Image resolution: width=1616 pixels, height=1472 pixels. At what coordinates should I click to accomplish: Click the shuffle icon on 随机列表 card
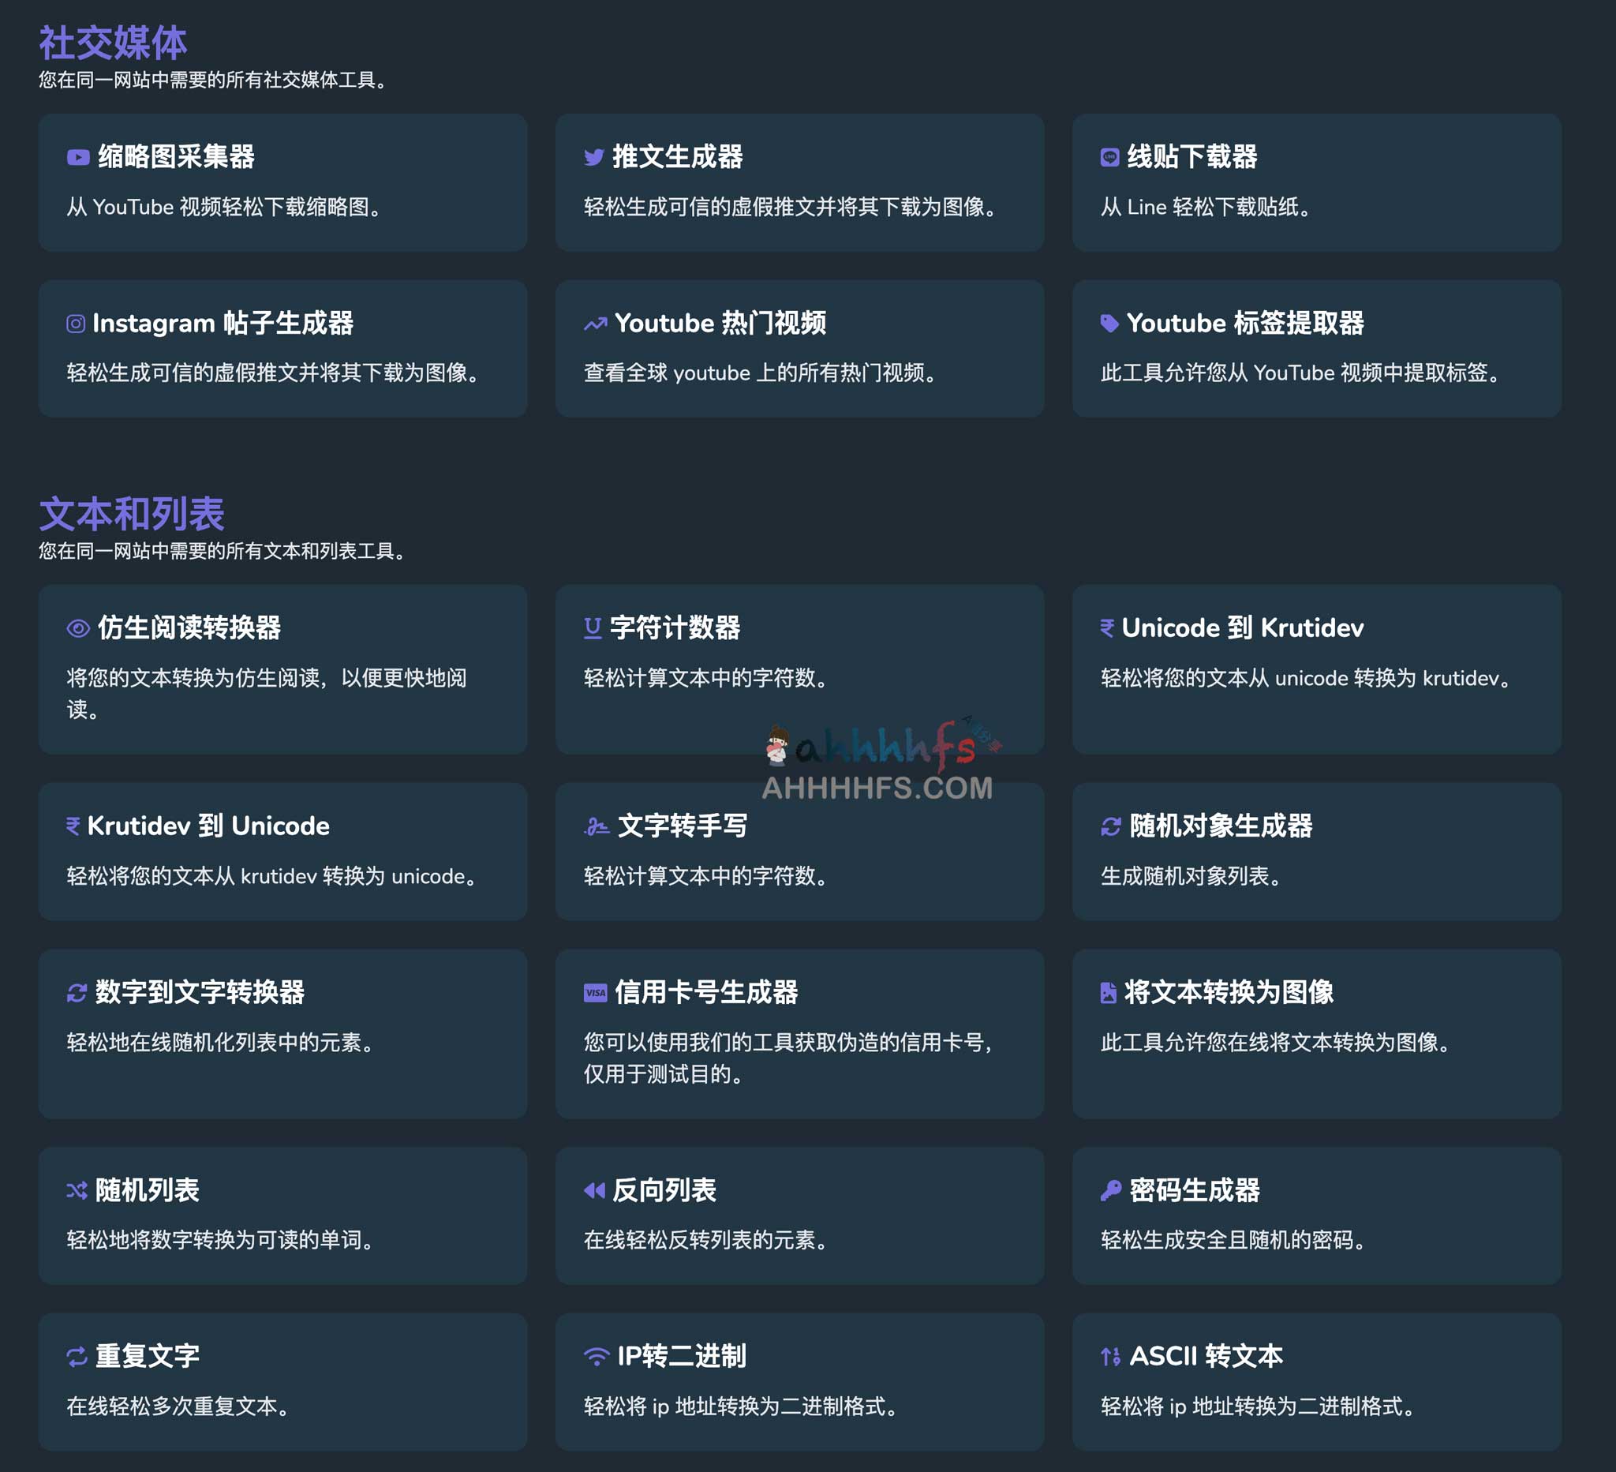77,1190
